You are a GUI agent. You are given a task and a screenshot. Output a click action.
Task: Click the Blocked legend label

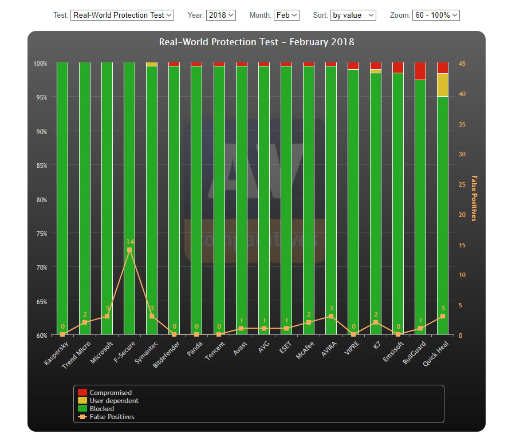point(102,409)
